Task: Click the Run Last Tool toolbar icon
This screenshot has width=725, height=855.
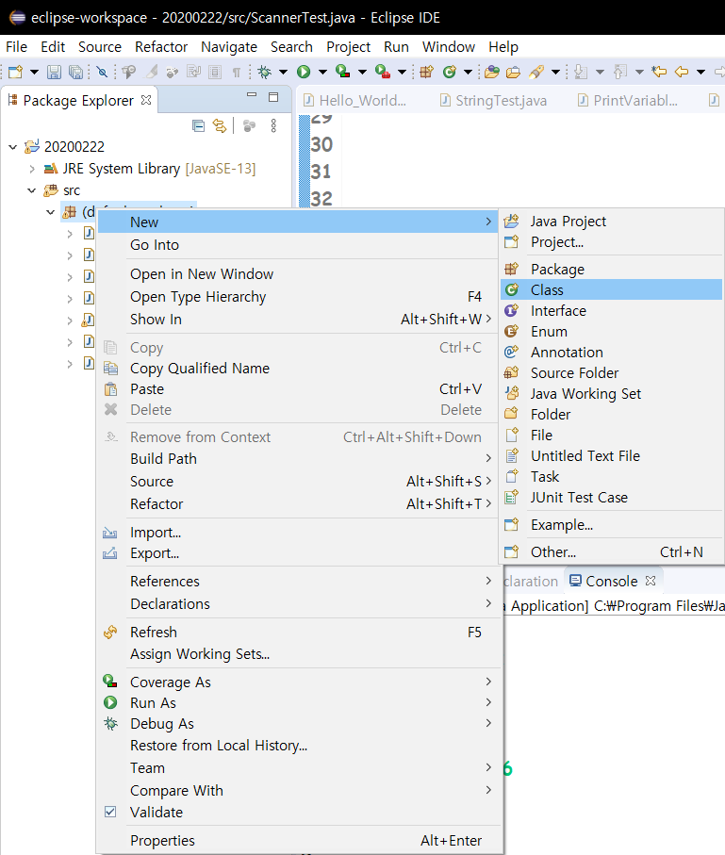Action: pos(383,72)
